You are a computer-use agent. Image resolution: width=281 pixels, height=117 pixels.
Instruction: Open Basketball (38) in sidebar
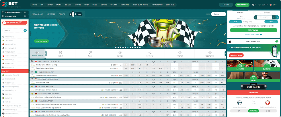coord(10,44)
